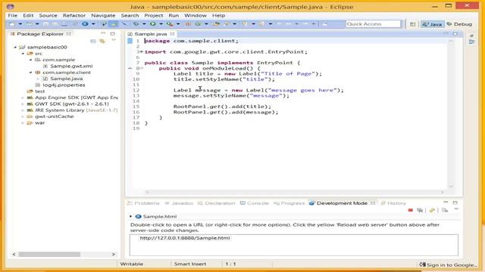The width and height of the screenshot is (485, 272).
Task: Collapse the src folder
Action: [23, 54]
